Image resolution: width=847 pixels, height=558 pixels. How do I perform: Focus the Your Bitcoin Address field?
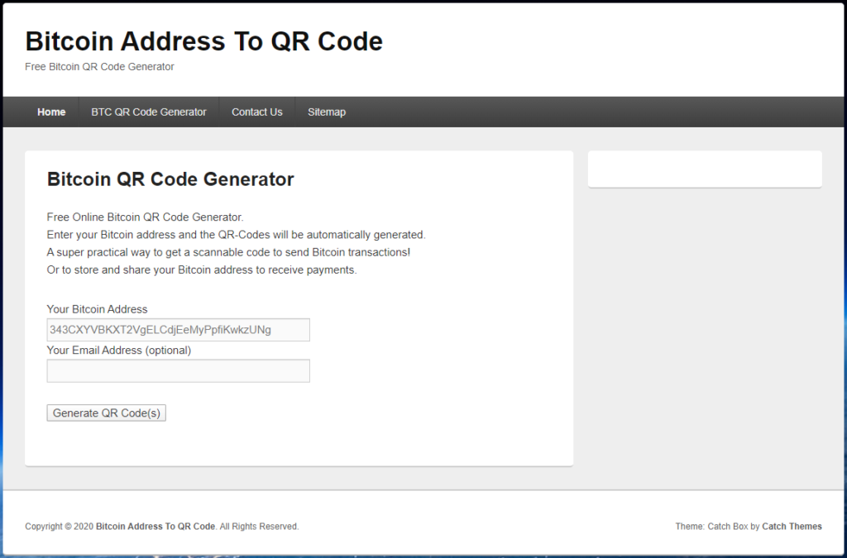pyautogui.click(x=179, y=330)
